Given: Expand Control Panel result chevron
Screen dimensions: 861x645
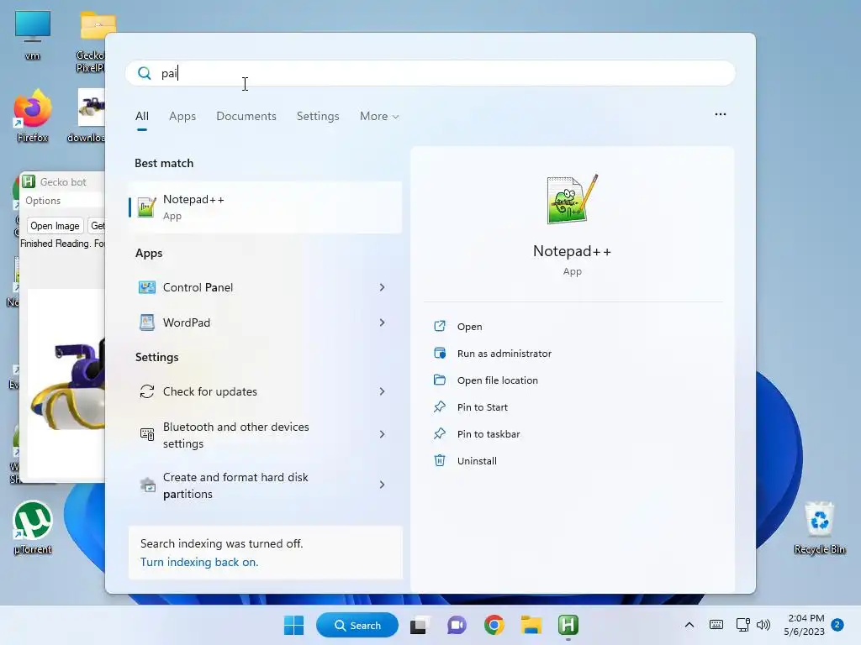Looking at the screenshot, I should point(383,287).
